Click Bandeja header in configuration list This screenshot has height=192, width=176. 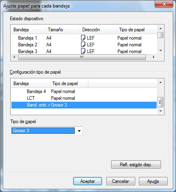[x=30, y=84]
